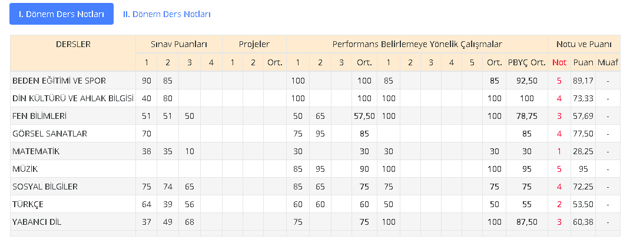
Task: Click Performans Belirlemeye Yönelik Çalışmalar header
Action: pos(417,44)
